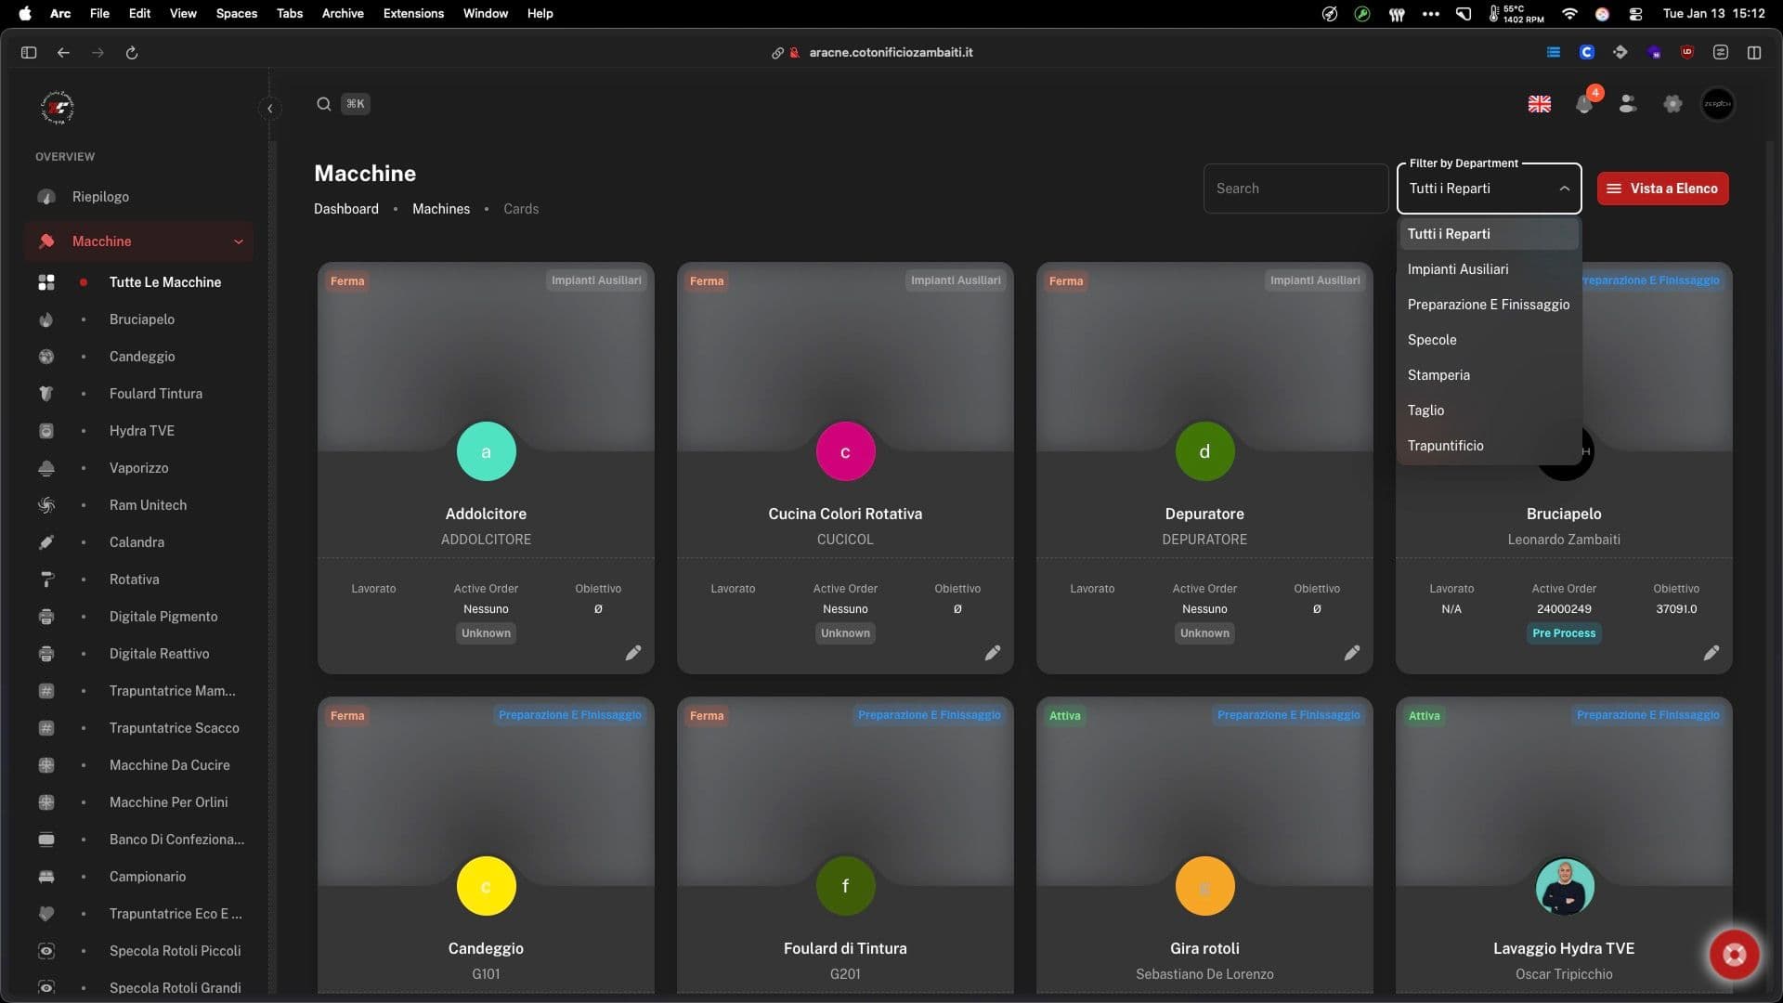
Task: Reload the page with refresh icon
Action: click(x=132, y=53)
